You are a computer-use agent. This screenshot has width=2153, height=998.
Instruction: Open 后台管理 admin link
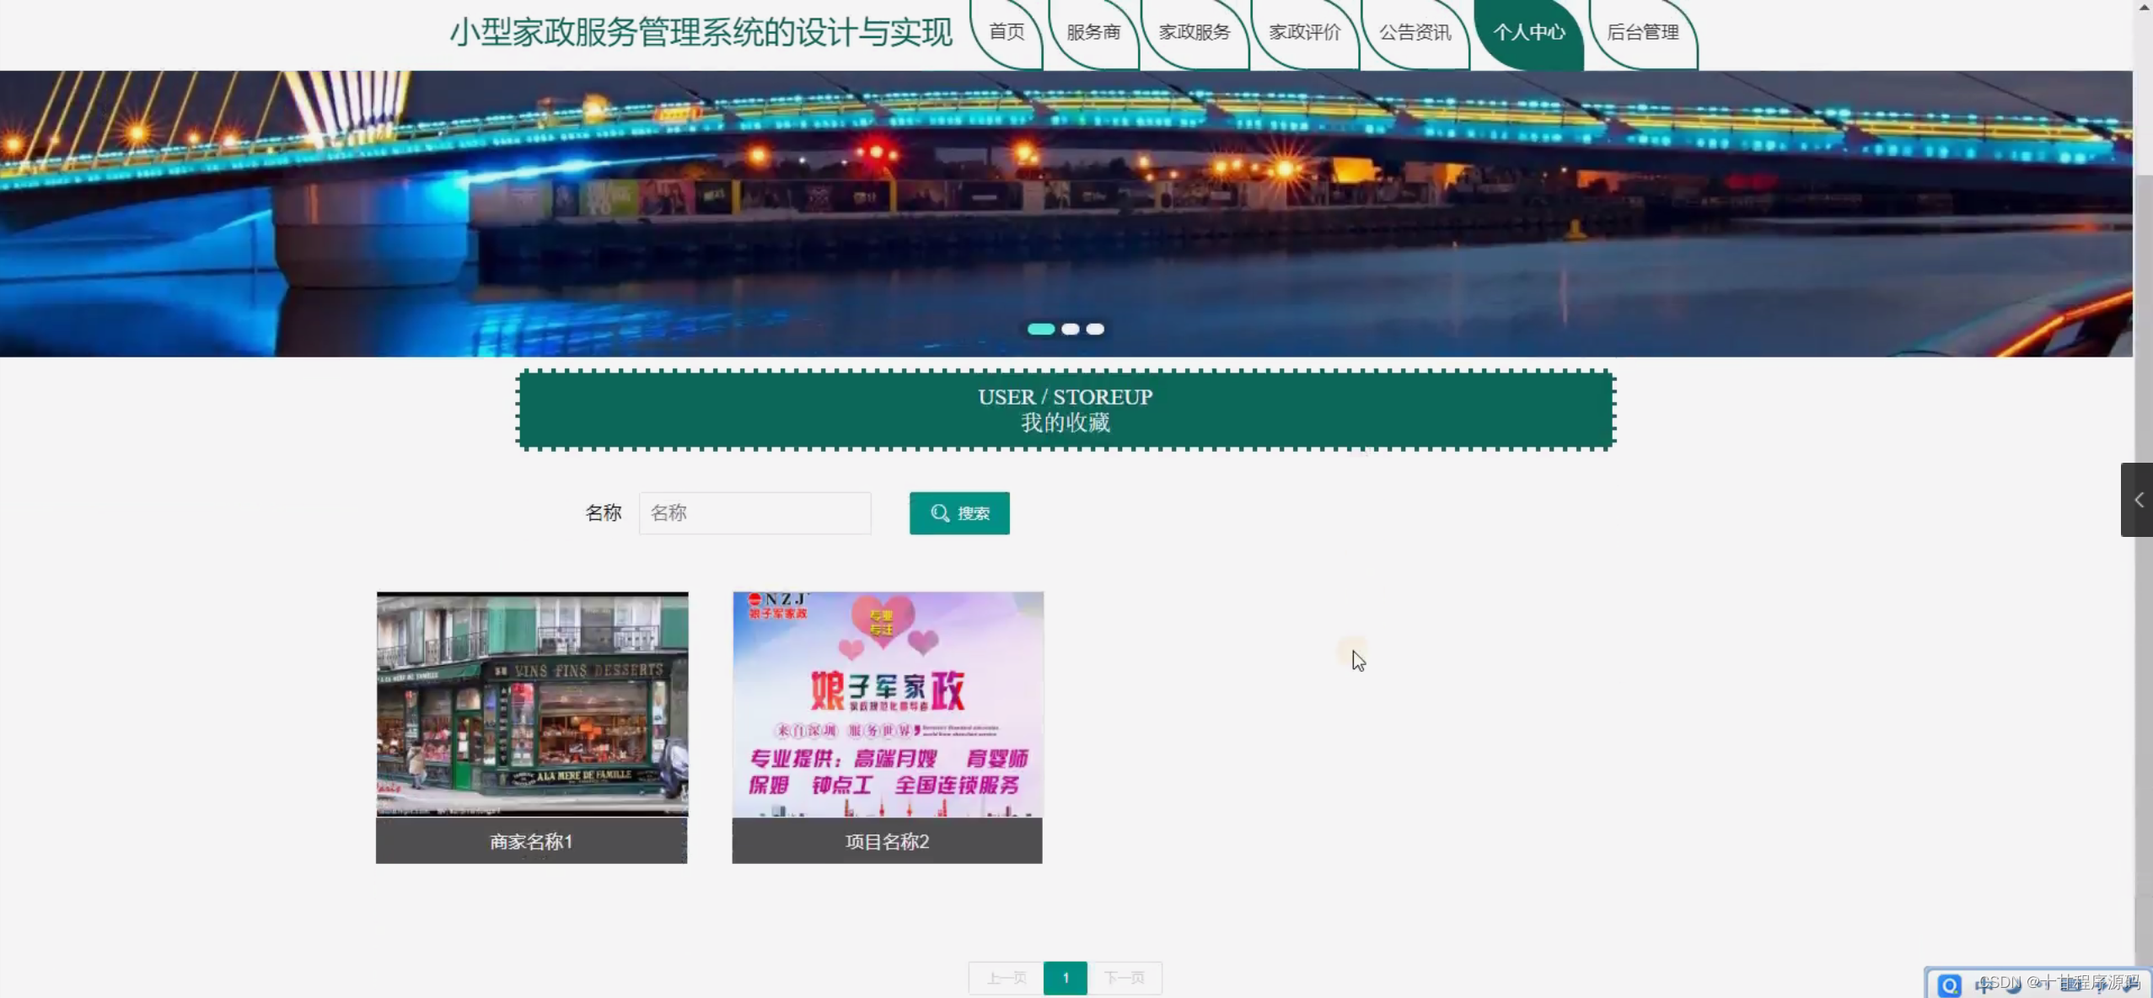tap(1642, 32)
